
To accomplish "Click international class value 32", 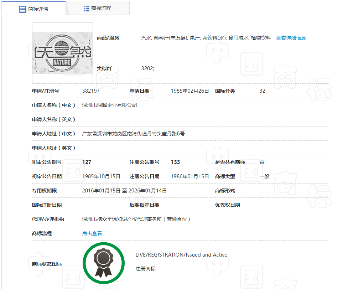I will click(262, 91).
